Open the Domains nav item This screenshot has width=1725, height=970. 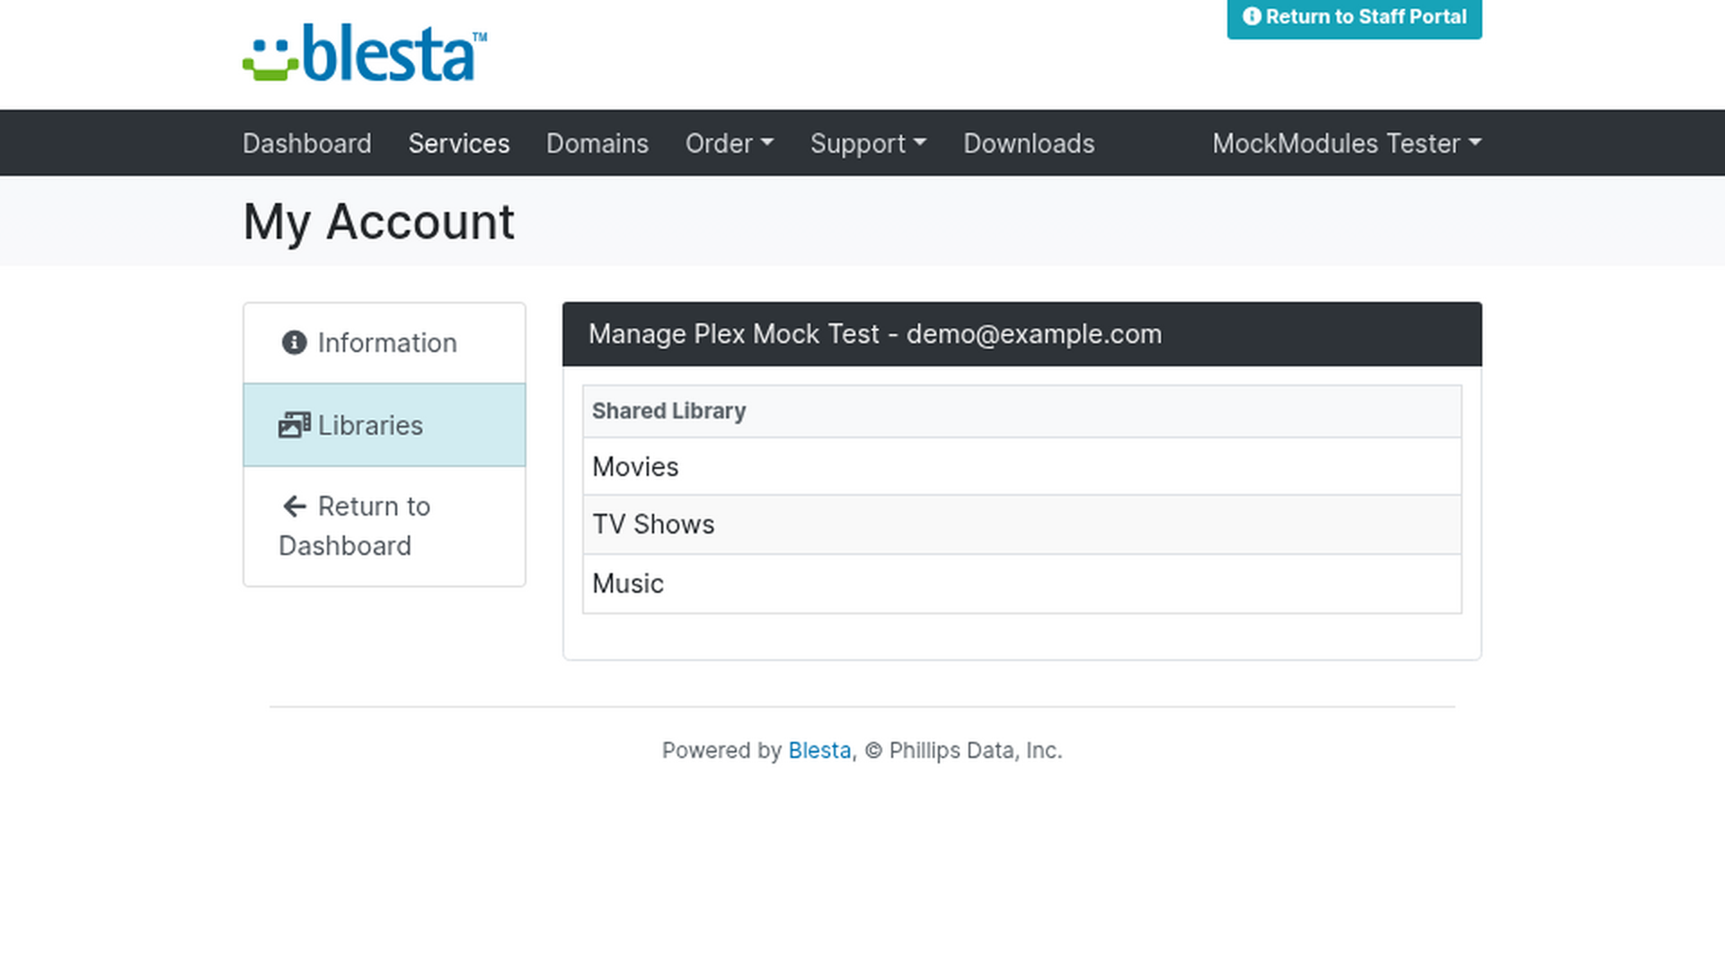[597, 143]
